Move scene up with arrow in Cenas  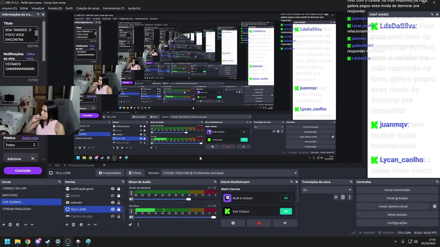(25, 225)
